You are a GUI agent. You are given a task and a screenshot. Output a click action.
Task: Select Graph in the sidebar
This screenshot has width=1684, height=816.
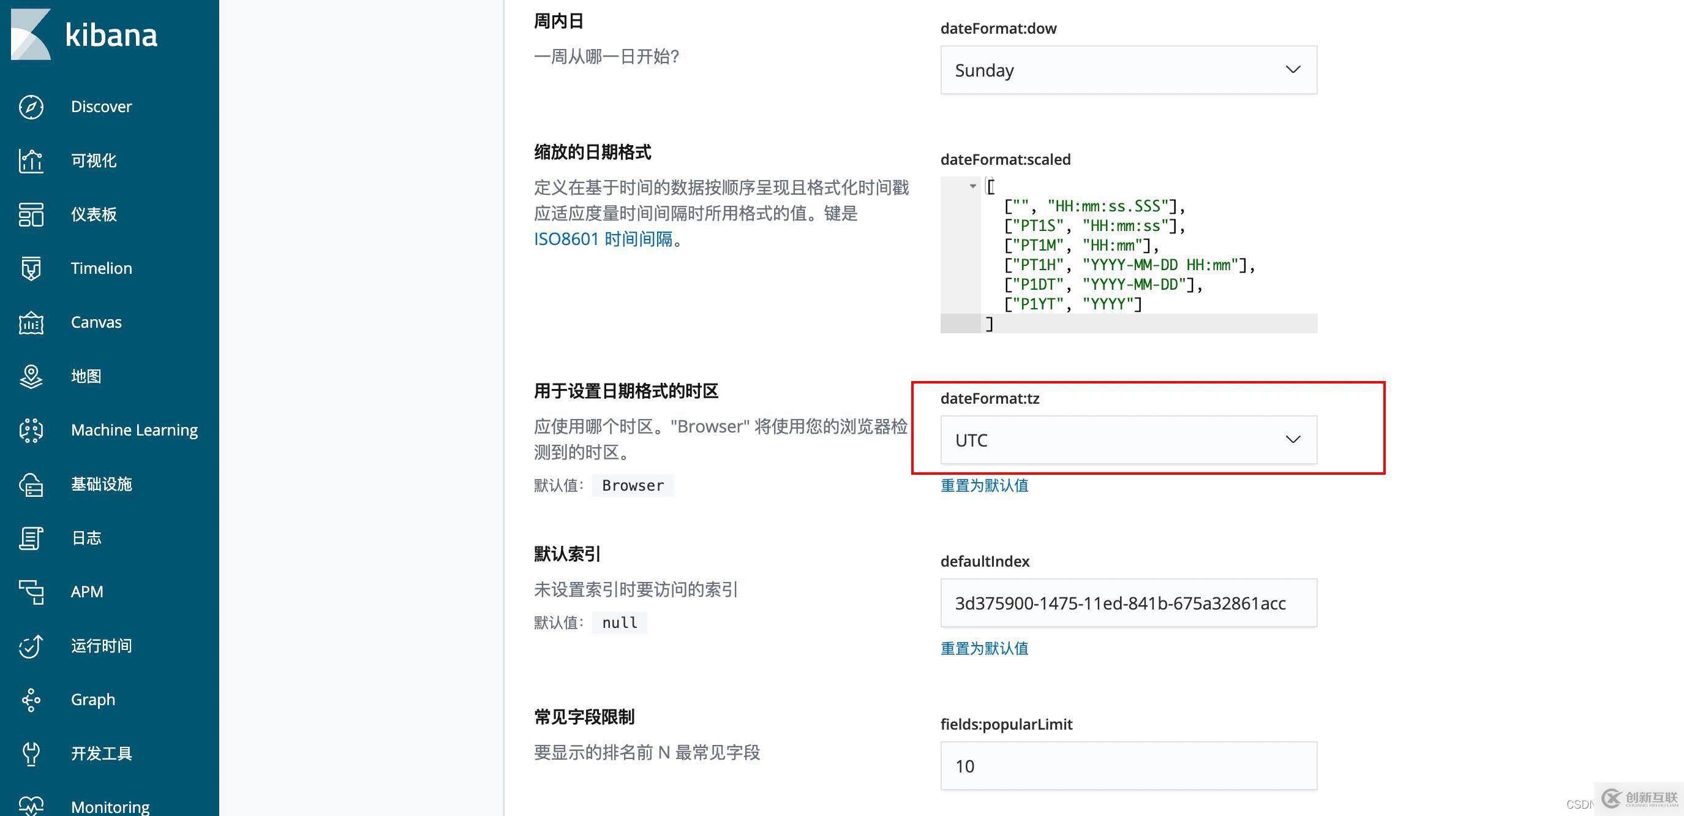pyautogui.click(x=93, y=700)
